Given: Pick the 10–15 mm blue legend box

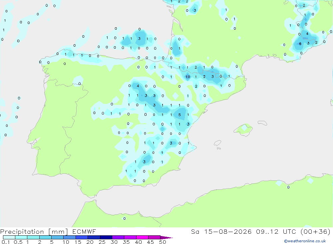Looking at the screenshot, I should tap(70, 237).
